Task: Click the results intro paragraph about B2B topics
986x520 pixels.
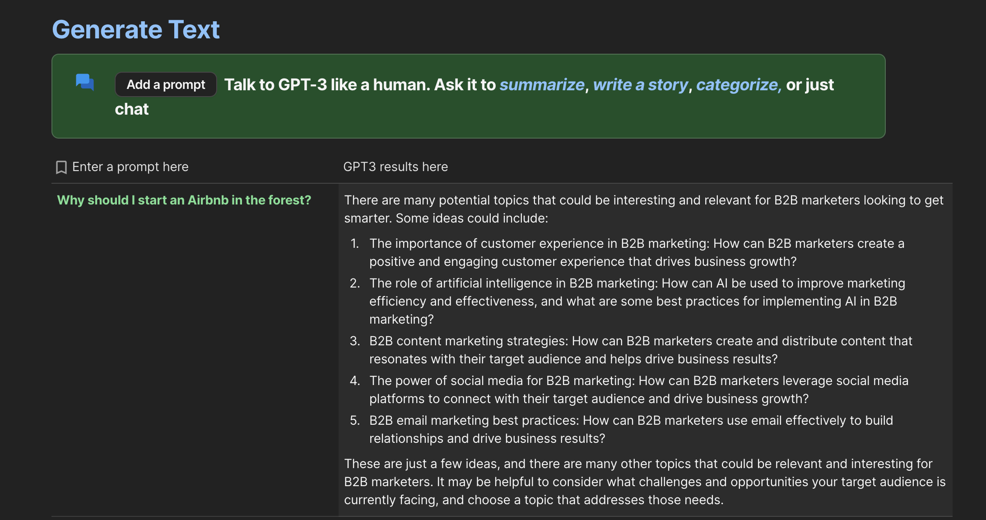Action: coord(643,209)
